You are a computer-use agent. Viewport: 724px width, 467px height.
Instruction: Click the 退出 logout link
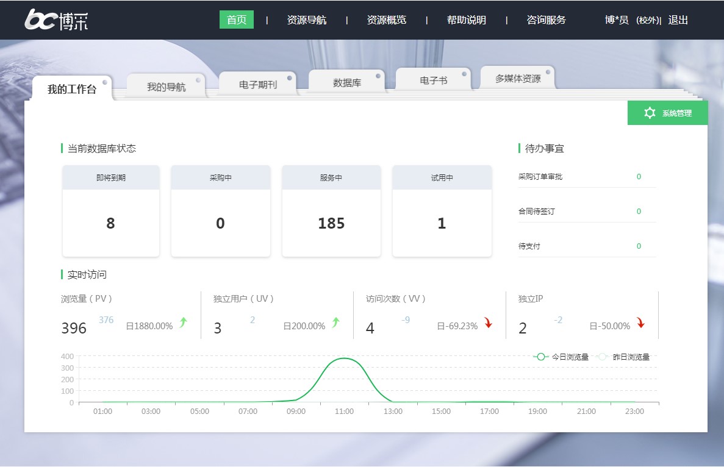(678, 20)
